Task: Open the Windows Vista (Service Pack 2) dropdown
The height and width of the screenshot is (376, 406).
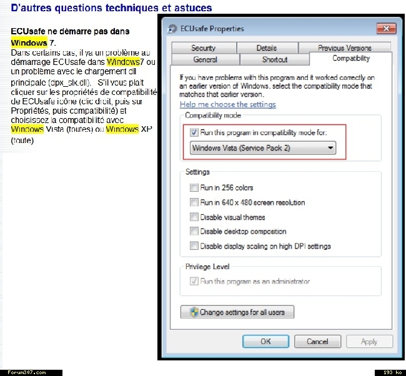Action: 263,148
